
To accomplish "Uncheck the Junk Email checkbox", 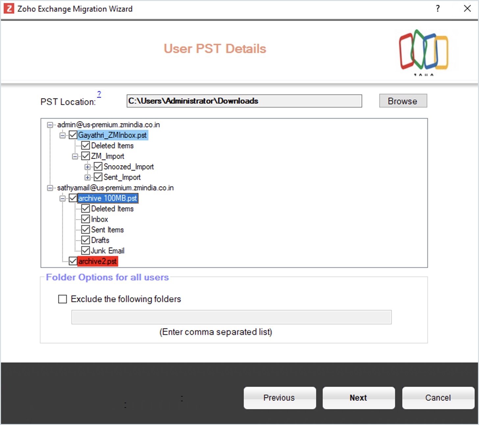I will (85, 251).
